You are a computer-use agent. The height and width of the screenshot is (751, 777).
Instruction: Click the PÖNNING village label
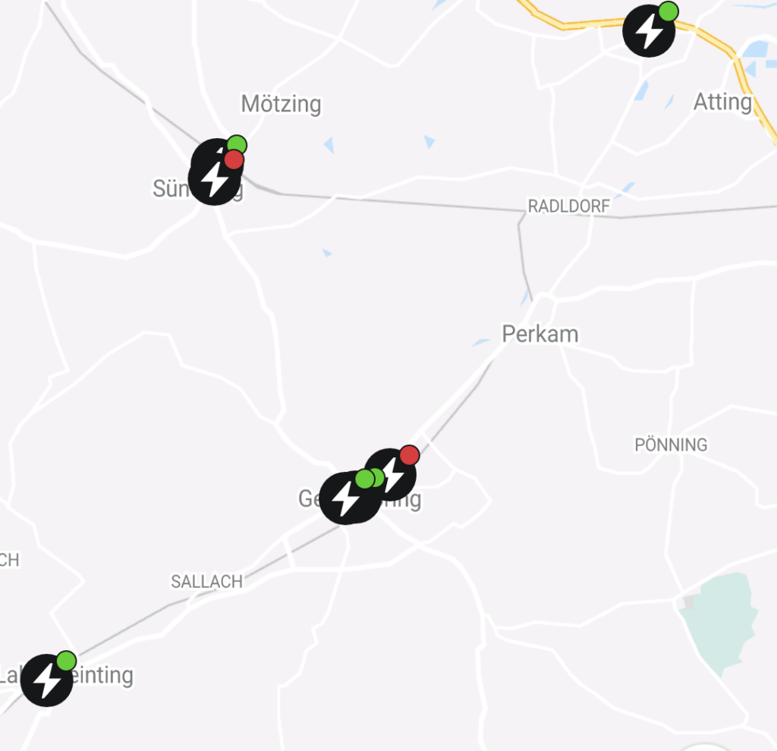pyautogui.click(x=671, y=445)
